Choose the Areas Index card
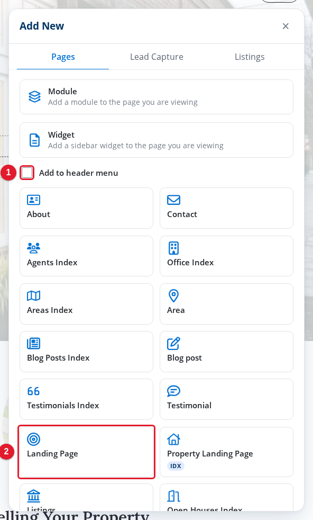 (x=87, y=304)
